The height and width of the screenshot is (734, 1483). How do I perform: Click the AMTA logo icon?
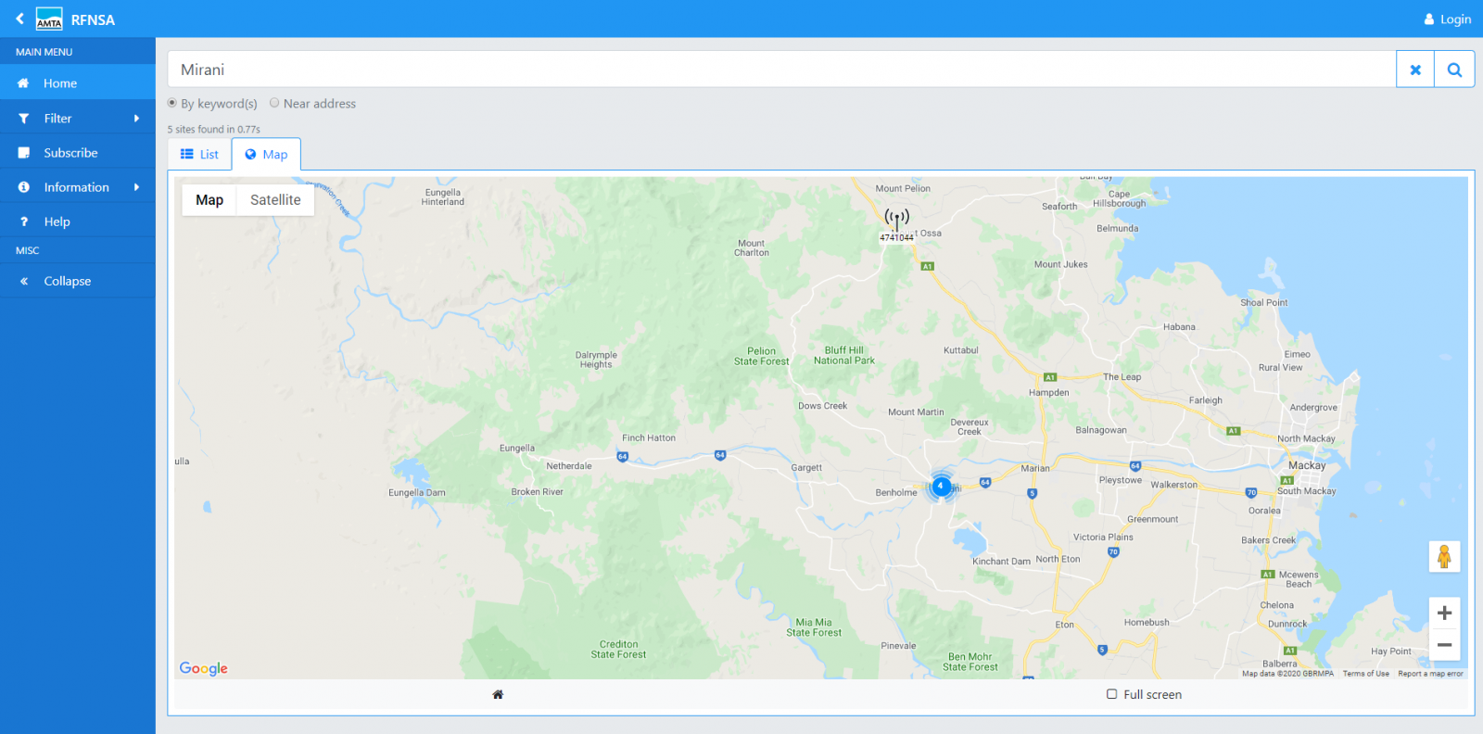point(49,19)
